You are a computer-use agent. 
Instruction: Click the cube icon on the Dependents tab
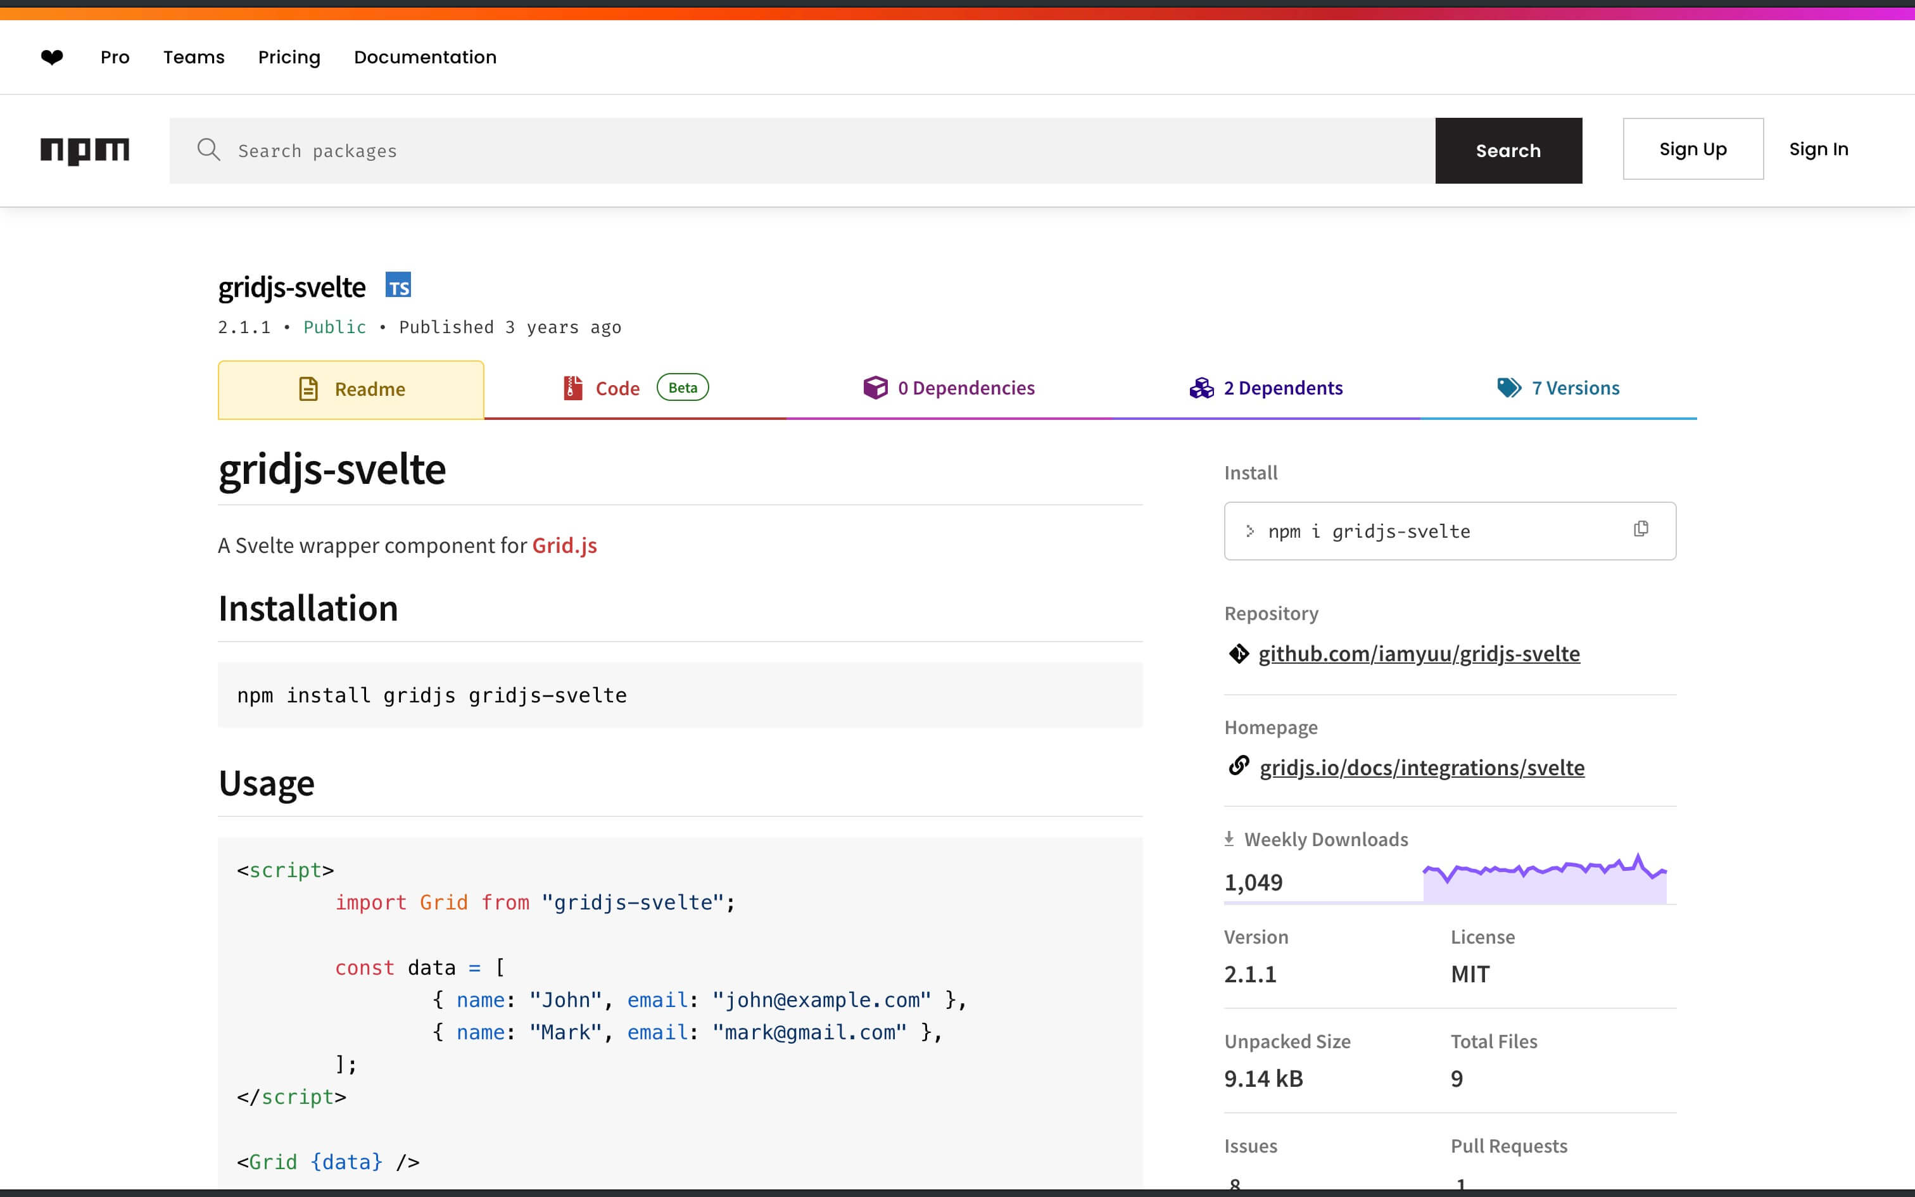point(1201,387)
